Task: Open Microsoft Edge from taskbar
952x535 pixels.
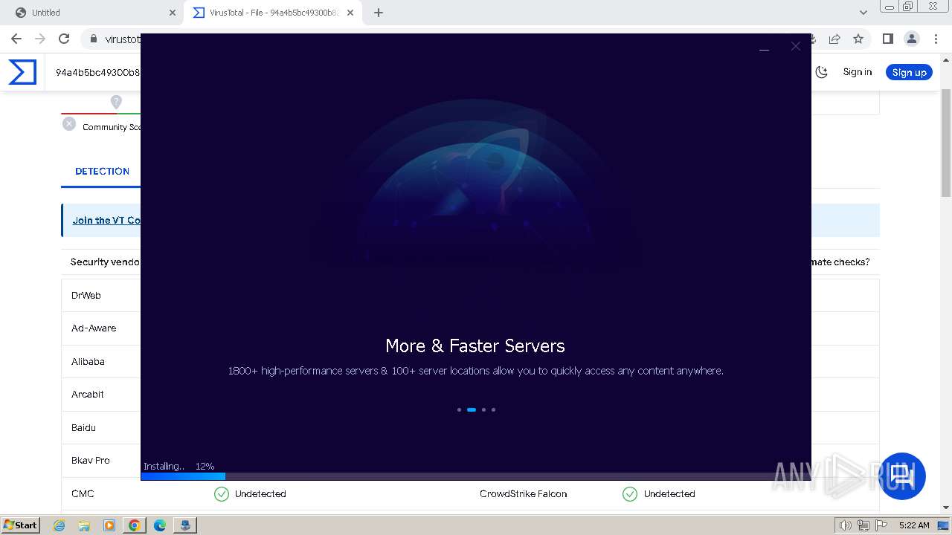Action: tap(160, 525)
